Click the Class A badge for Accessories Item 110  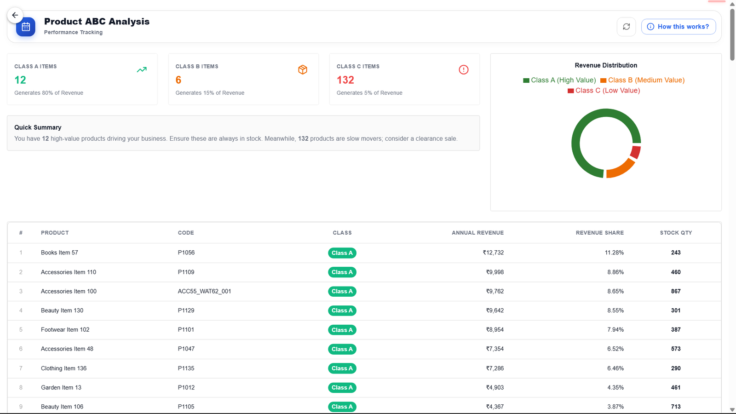[x=342, y=272]
